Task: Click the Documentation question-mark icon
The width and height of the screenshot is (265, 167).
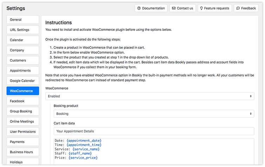Action: [139, 8]
